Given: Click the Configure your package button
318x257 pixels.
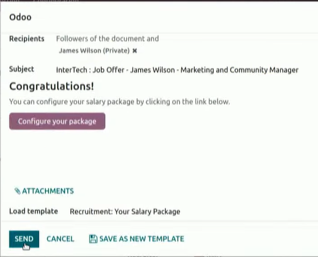Looking at the screenshot, I should coord(57,121).
